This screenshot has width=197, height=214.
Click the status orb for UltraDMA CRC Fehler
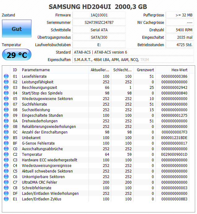pyautogui.click(x=6, y=182)
